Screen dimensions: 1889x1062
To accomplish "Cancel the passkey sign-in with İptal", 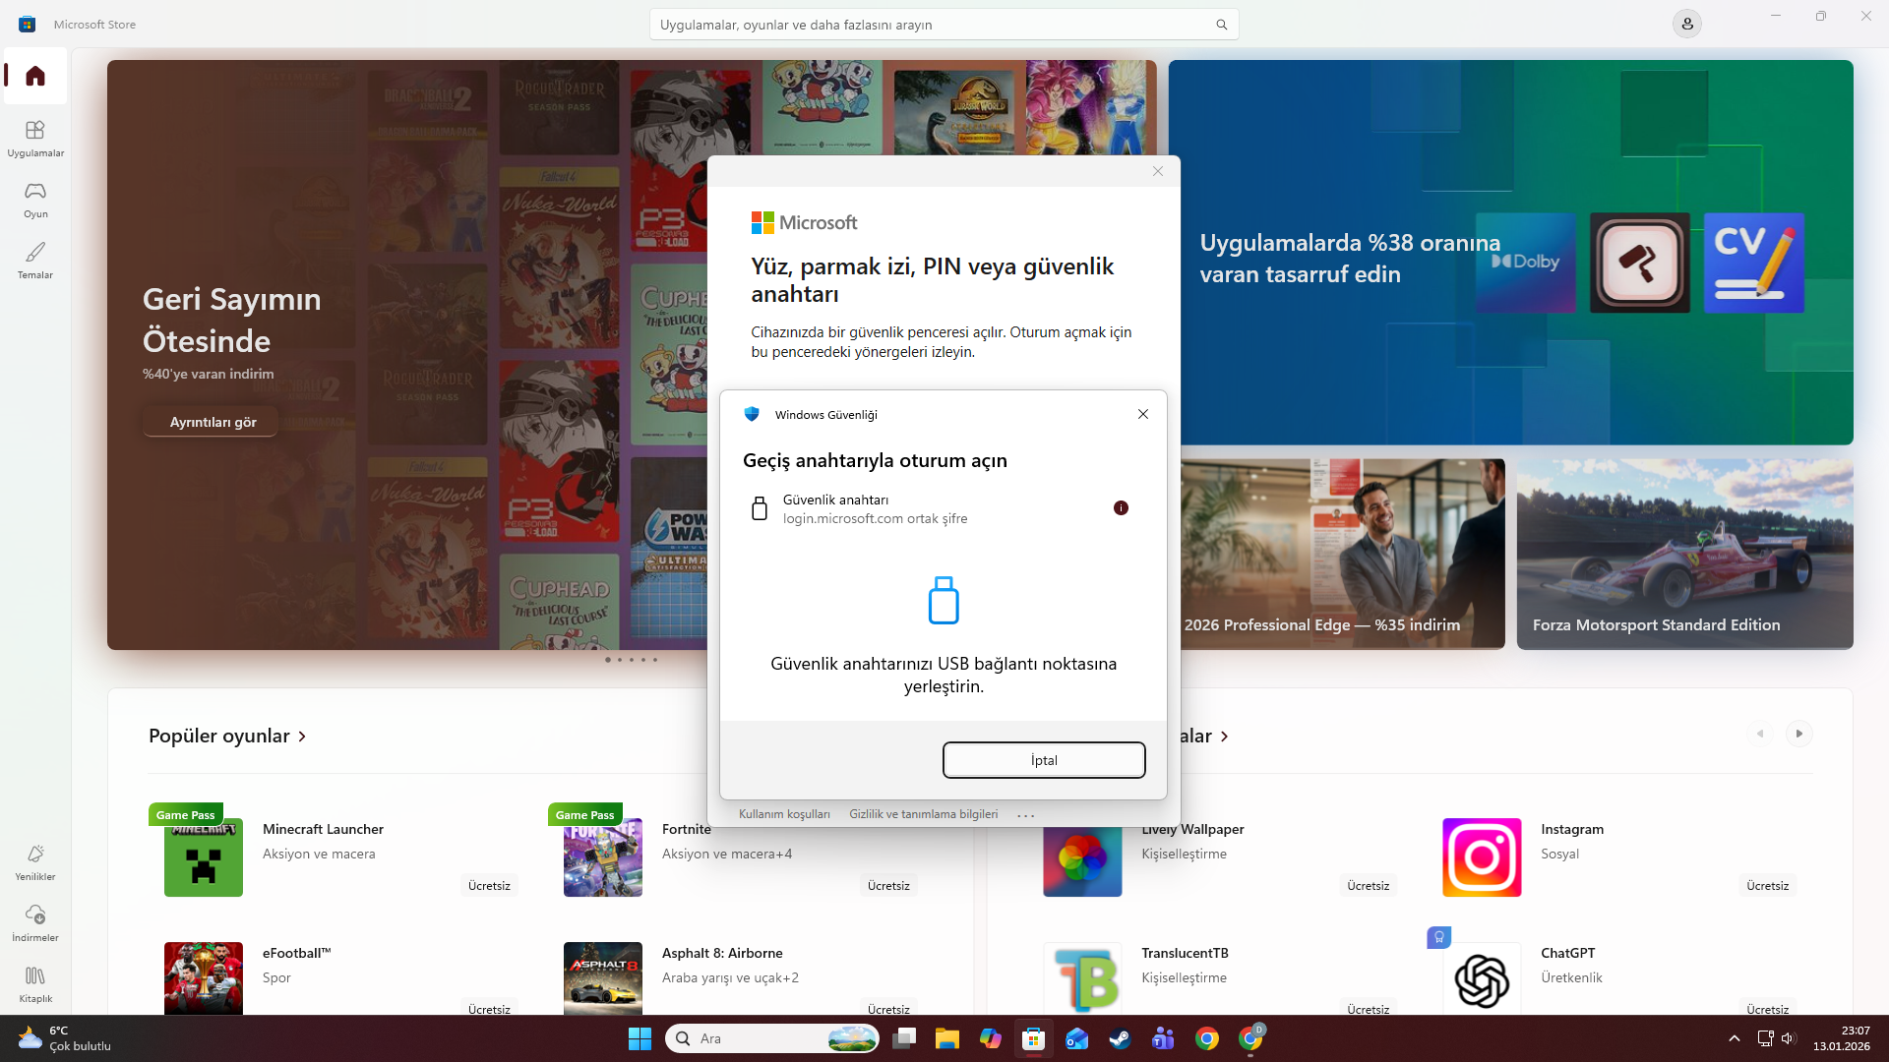I will (1044, 760).
